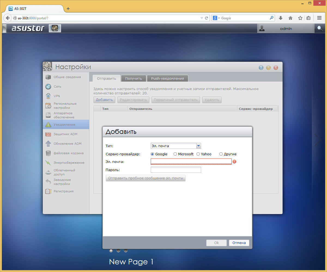Click Первичный отправитель button
This screenshot has width=327, height=272.
tap(176, 100)
